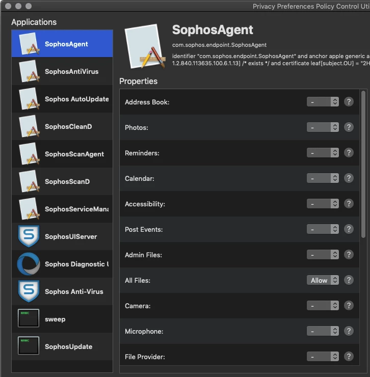Viewport: 370px width, 377px height.
Task: Click the SophosServiceManager app icon
Action: [x=30, y=209]
